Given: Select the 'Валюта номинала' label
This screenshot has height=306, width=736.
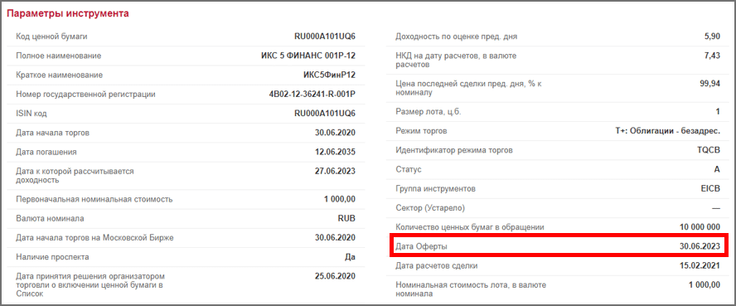Looking at the screenshot, I should coord(51,218).
